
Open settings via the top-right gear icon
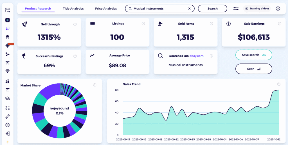278,9
